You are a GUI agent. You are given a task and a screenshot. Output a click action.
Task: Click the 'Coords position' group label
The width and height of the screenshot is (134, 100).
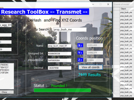point(89,38)
